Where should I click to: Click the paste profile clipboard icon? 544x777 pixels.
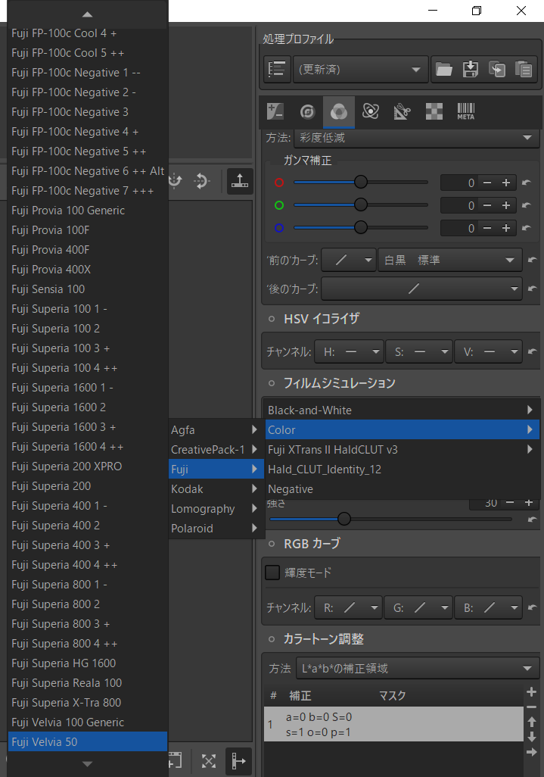pyautogui.click(x=524, y=70)
